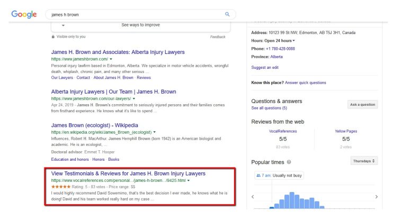
Task: Click the Ask a question button
Action: [362, 104]
